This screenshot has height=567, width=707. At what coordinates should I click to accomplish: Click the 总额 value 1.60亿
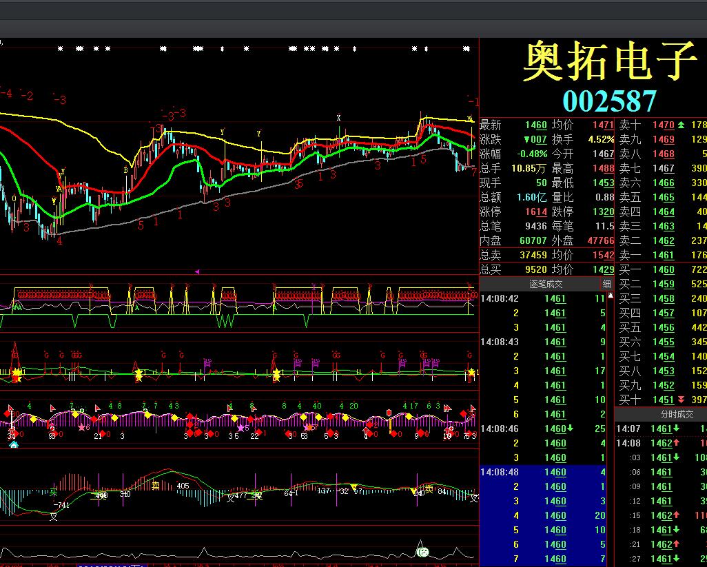point(532,197)
